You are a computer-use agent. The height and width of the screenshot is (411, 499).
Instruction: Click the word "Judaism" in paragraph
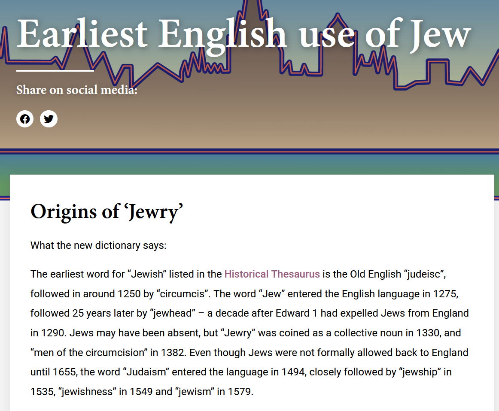[146, 372]
